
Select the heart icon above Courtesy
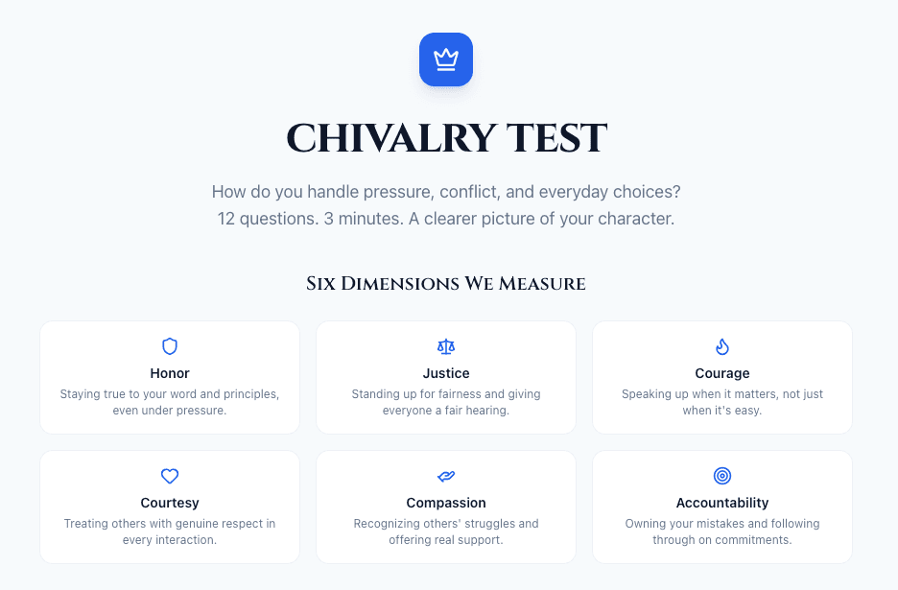point(170,476)
